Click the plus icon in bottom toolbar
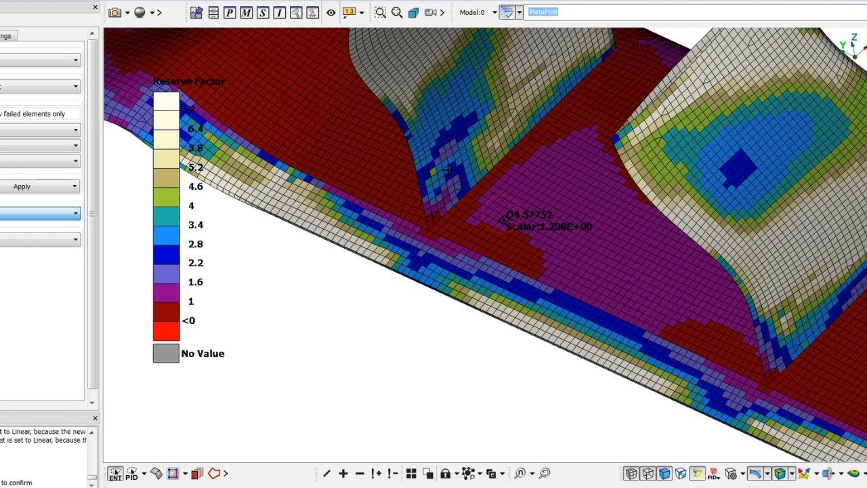The height and width of the screenshot is (488, 867). 343,474
